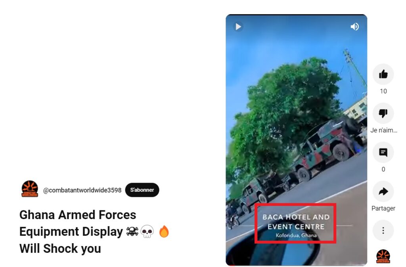Click the Combatant Worldwide channel avatar
This screenshot has height=267, width=406.
tap(30, 189)
